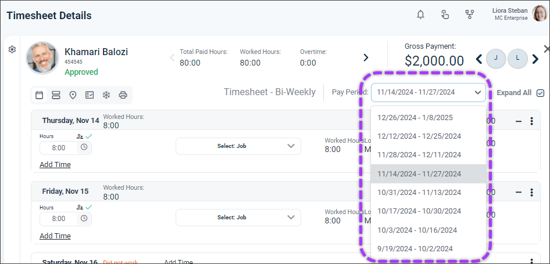Click the snowflake freeze icon
The height and width of the screenshot is (264, 550).
coord(106,95)
